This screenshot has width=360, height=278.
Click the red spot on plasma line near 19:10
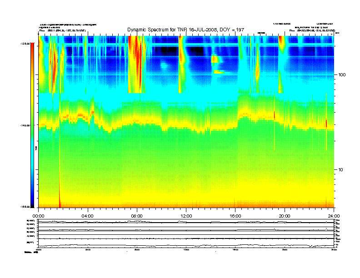275,115
